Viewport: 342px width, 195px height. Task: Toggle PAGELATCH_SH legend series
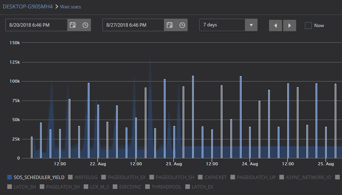tap(60, 187)
